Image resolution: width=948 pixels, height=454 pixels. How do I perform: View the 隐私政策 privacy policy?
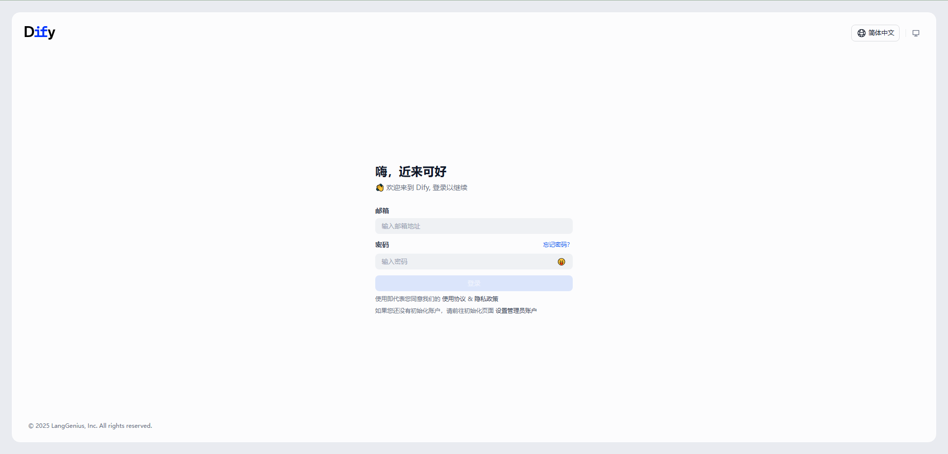pos(486,299)
